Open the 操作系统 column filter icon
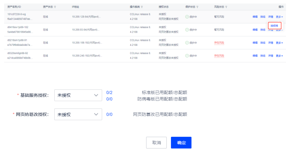 (x=142, y=7)
